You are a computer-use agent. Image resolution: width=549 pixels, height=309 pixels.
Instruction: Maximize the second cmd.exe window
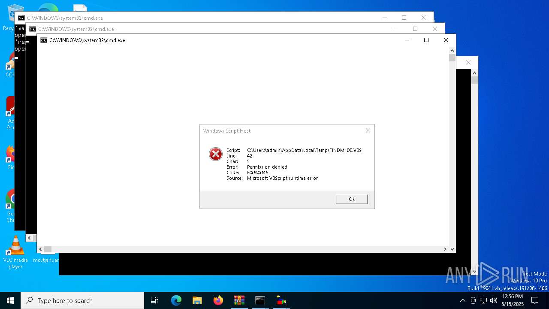coord(415,29)
